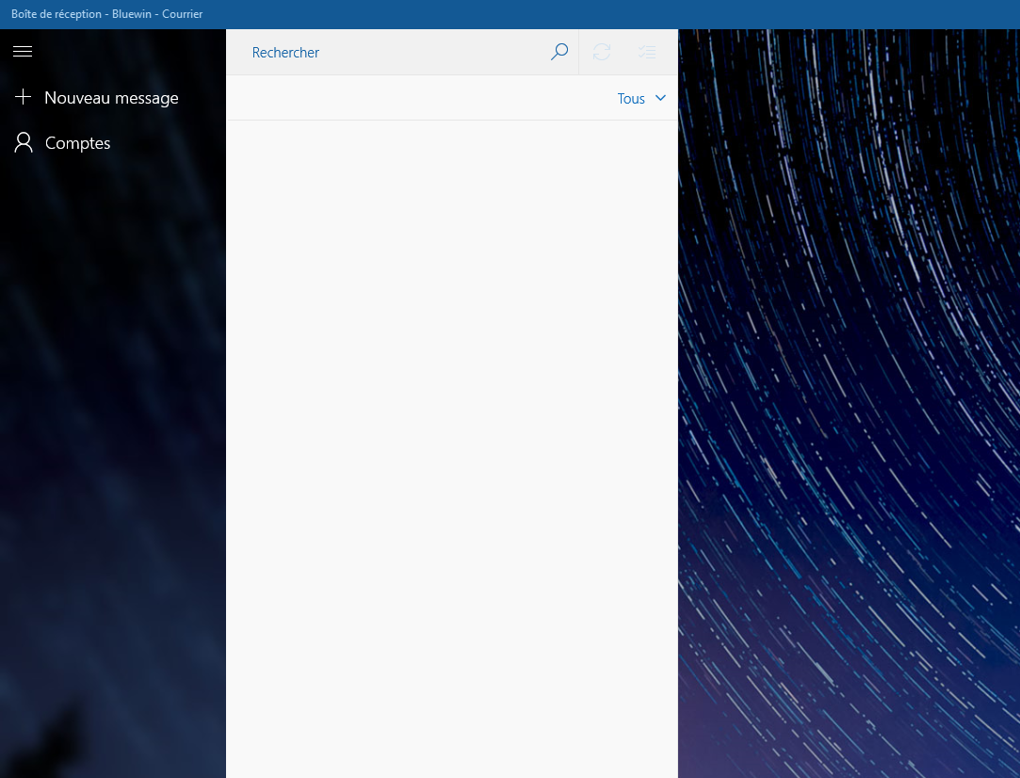Screen dimensions: 1020x778
Task: Click the Tous label above the message list
Action: tap(631, 98)
